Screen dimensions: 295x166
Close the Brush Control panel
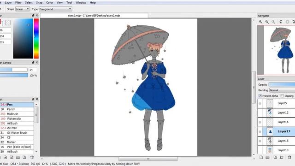click(x=37, y=63)
